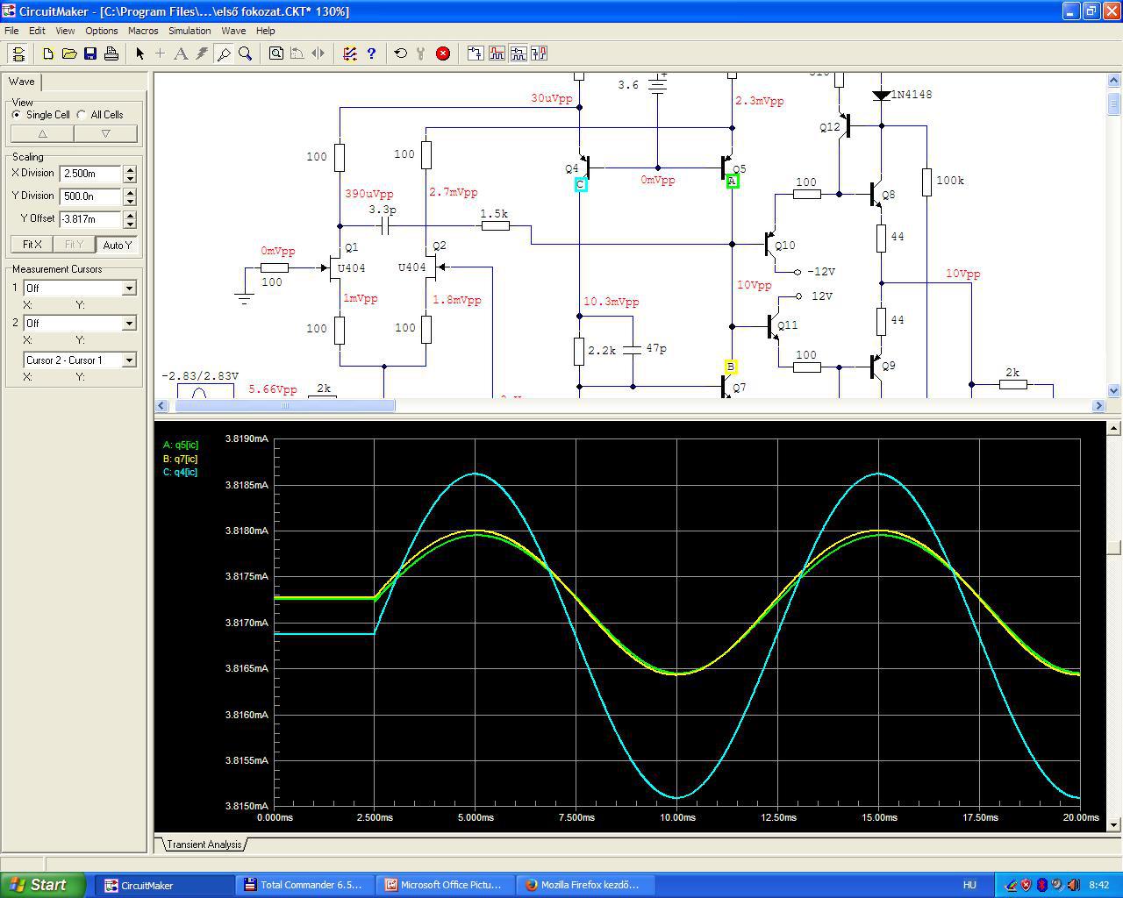Select the Arrow pointer tool
The height and width of the screenshot is (898, 1123).
point(139,53)
